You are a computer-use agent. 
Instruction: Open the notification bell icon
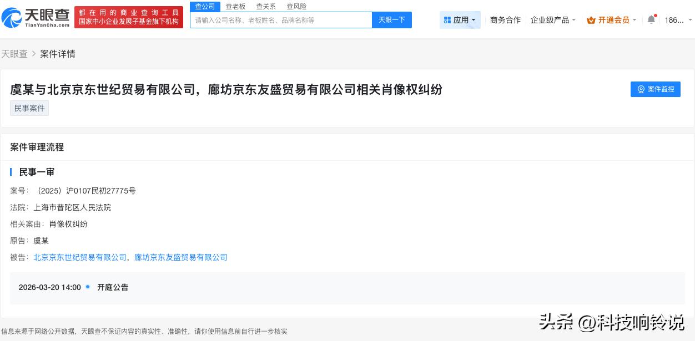tap(651, 18)
